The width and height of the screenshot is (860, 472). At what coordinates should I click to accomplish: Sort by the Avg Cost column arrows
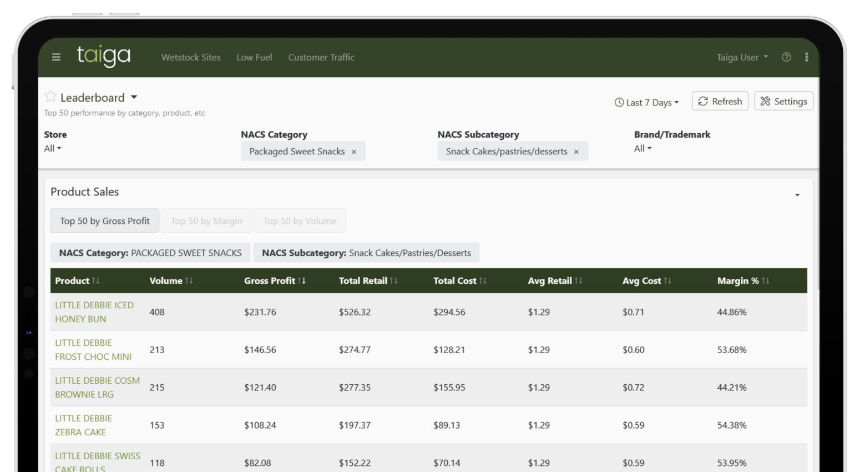[x=667, y=281]
